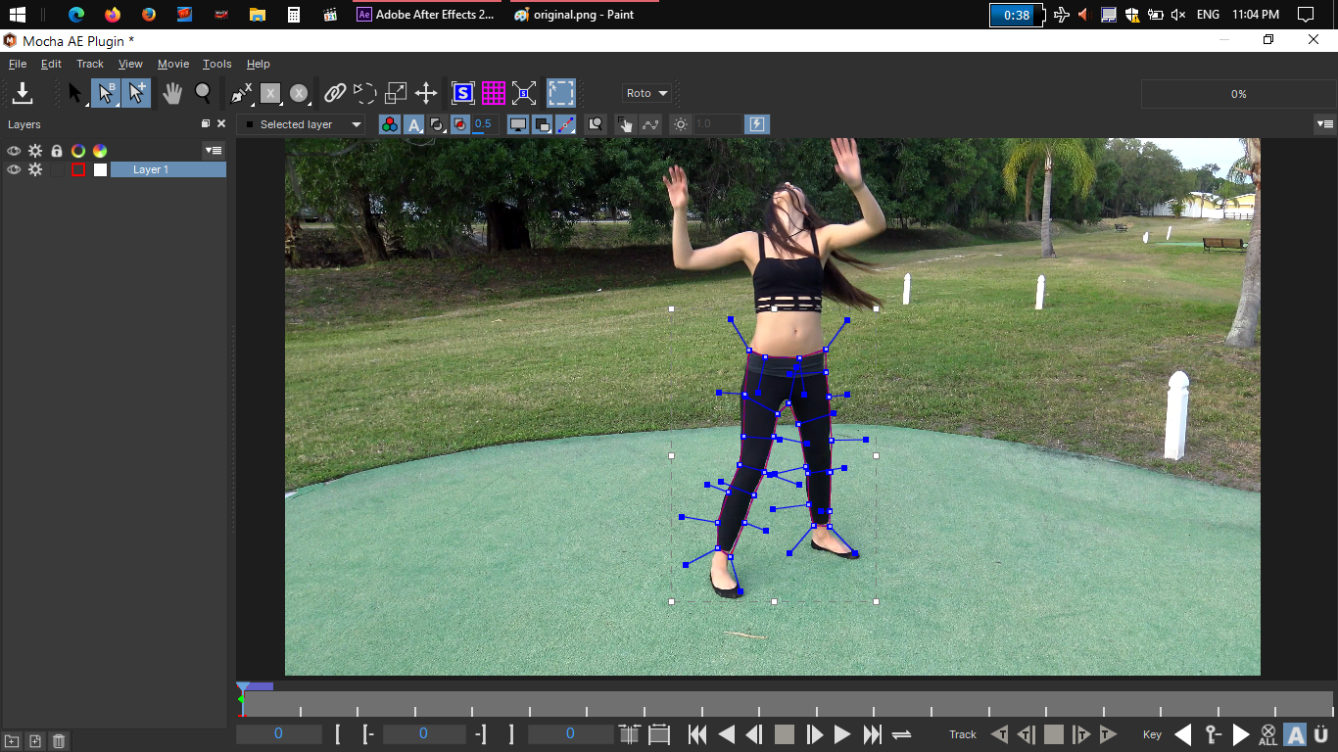Show the magenta grid overlay
This screenshot has width=1338, height=752.
tap(493, 93)
